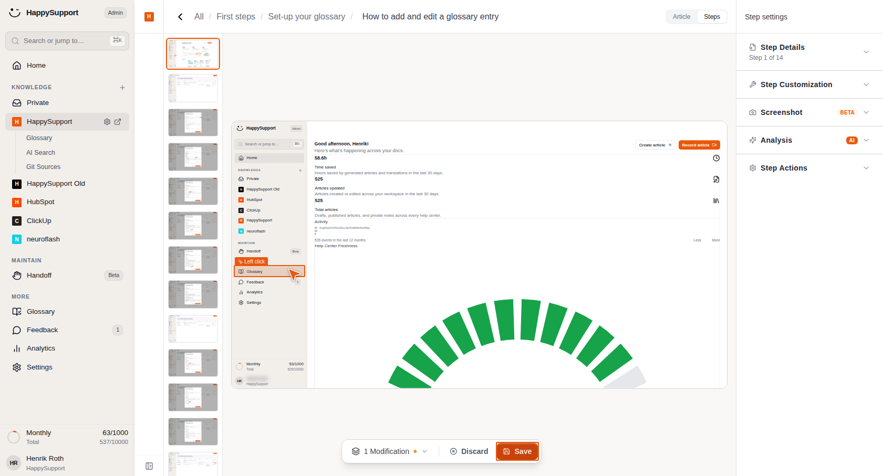Switch to the Steps tab
Image resolution: width=883 pixels, height=476 pixels.
click(712, 17)
